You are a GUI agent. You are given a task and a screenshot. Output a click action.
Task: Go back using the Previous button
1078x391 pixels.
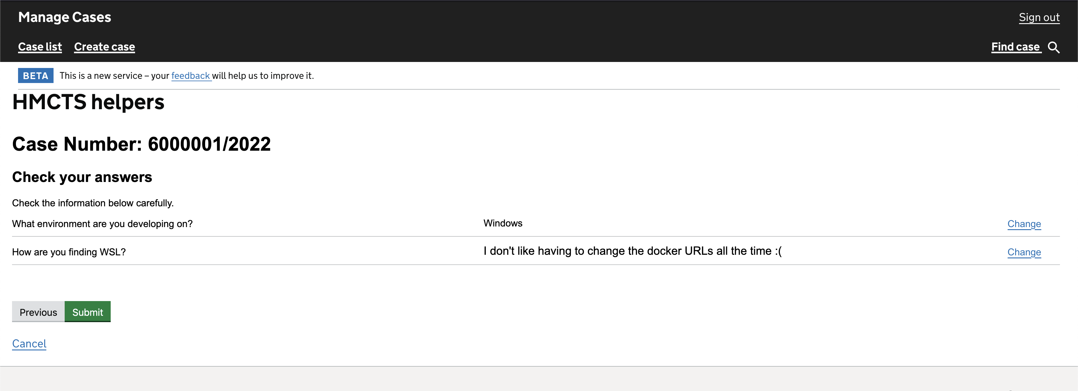tap(38, 312)
